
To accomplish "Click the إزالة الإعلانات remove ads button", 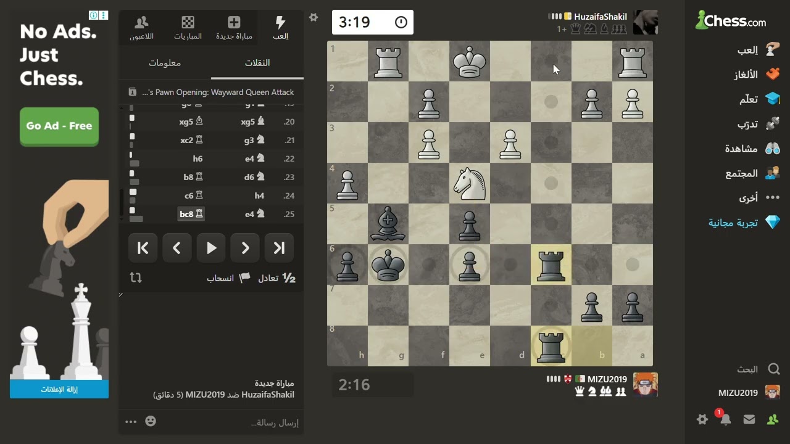I will pyautogui.click(x=59, y=389).
